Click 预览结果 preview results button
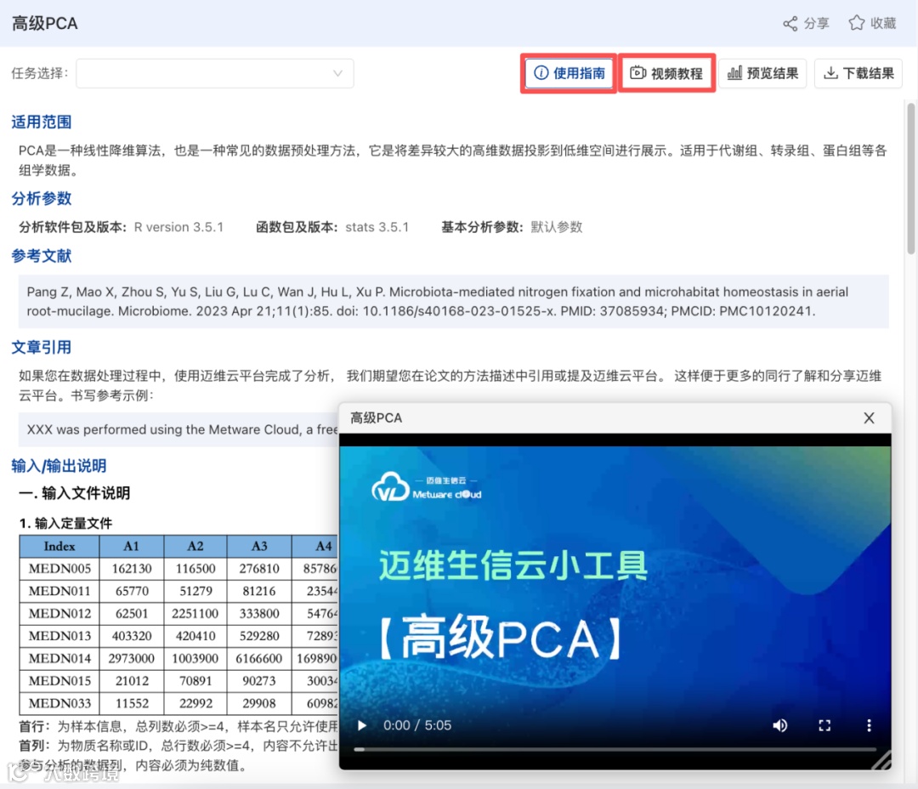918x789 pixels. coord(762,73)
